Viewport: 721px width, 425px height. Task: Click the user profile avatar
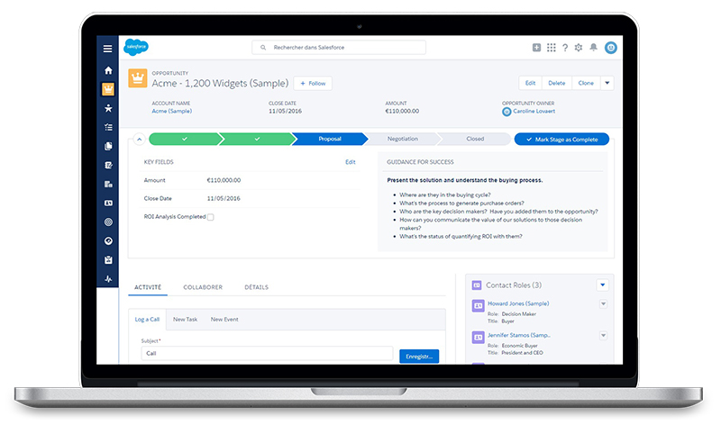(x=611, y=48)
